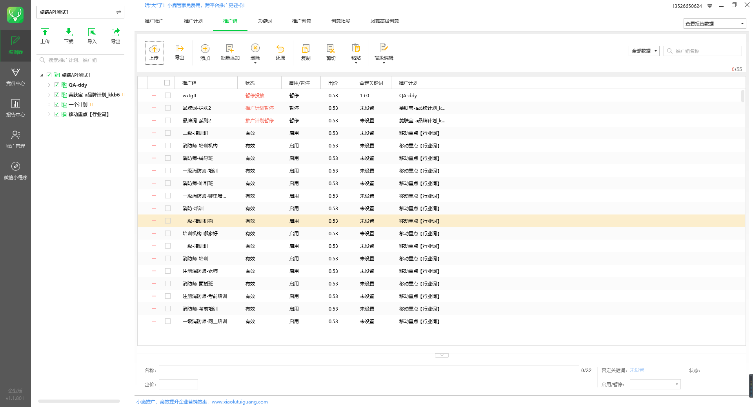Click the copy icon in toolbar
This screenshot has width=753, height=407.
(306, 49)
